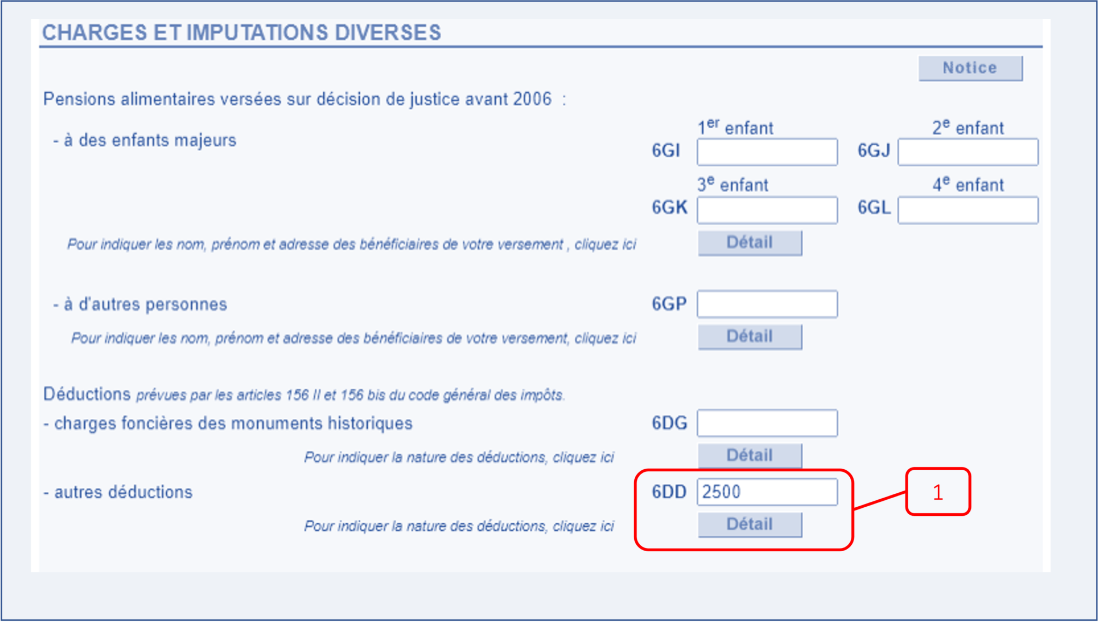1098x622 pixels.
Task: Focus the 6GK third child field
Action: 767,210
